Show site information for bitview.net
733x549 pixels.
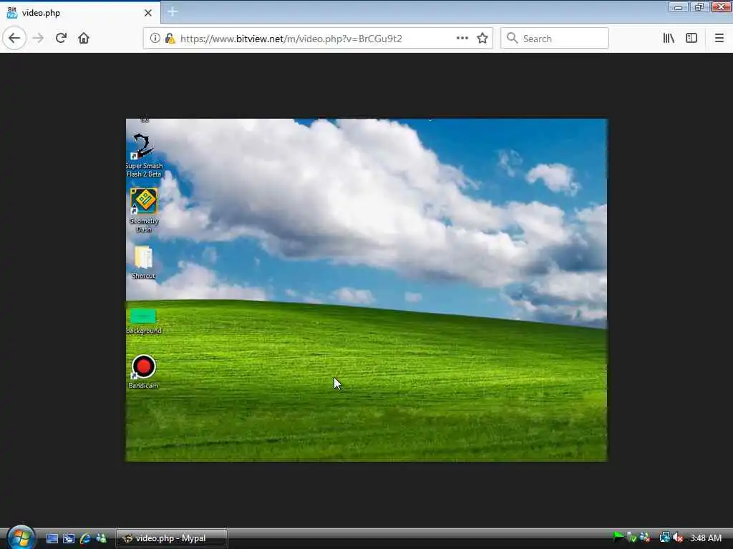pyautogui.click(x=155, y=39)
